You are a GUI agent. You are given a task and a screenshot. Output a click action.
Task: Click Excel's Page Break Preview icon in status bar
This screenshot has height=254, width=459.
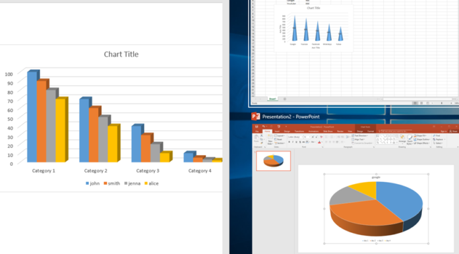pos(428,103)
